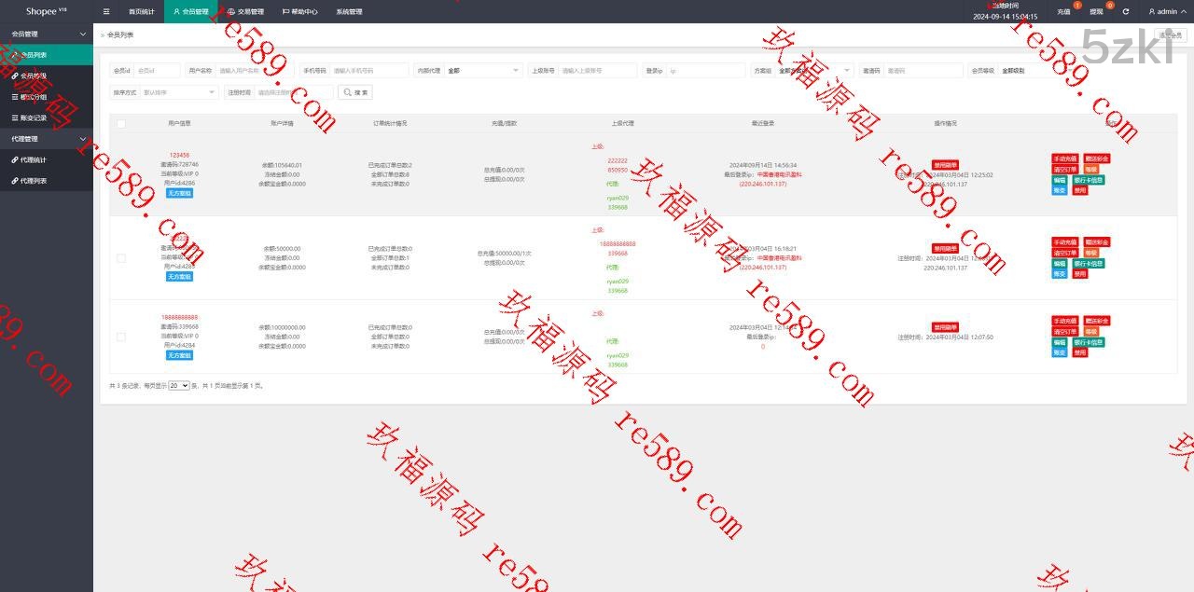Click the 提现 notification badge item
Image resolution: width=1194 pixels, height=592 pixels.
pyautogui.click(x=1096, y=12)
